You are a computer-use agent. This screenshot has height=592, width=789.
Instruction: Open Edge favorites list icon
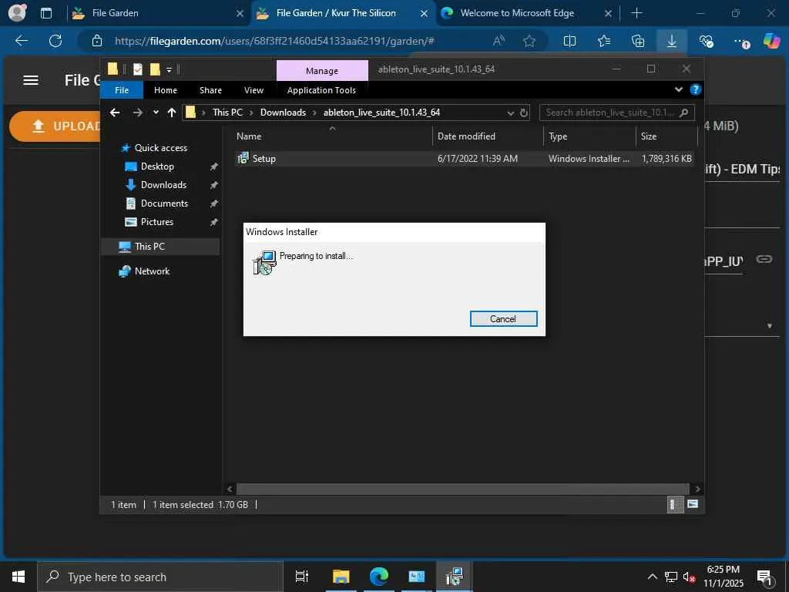(604, 41)
